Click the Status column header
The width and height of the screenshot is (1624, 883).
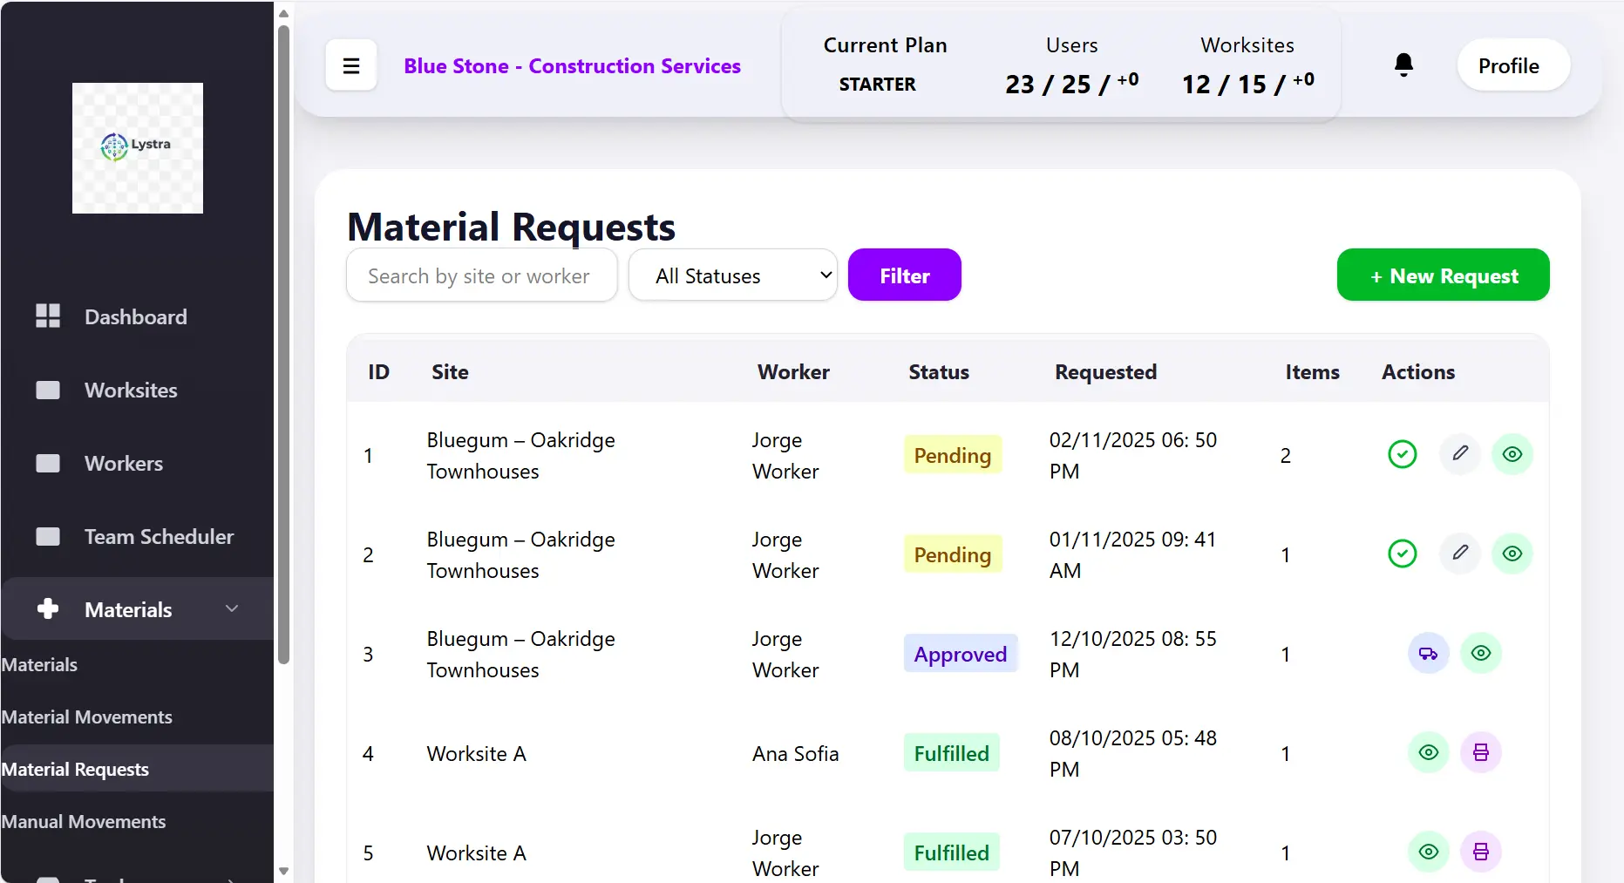click(x=939, y=372)
